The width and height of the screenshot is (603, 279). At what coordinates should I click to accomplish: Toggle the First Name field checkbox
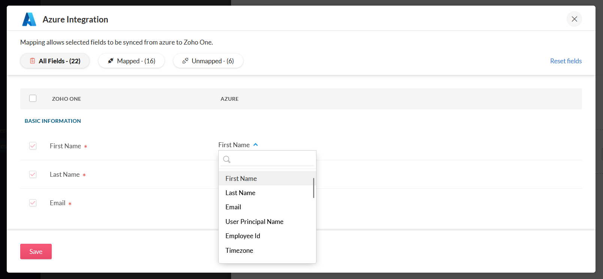point(33,146)
